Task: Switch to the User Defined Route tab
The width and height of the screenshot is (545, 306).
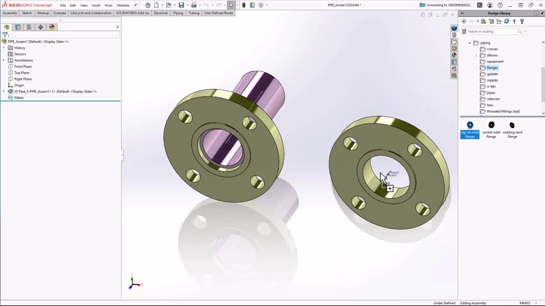Action: 219,13
